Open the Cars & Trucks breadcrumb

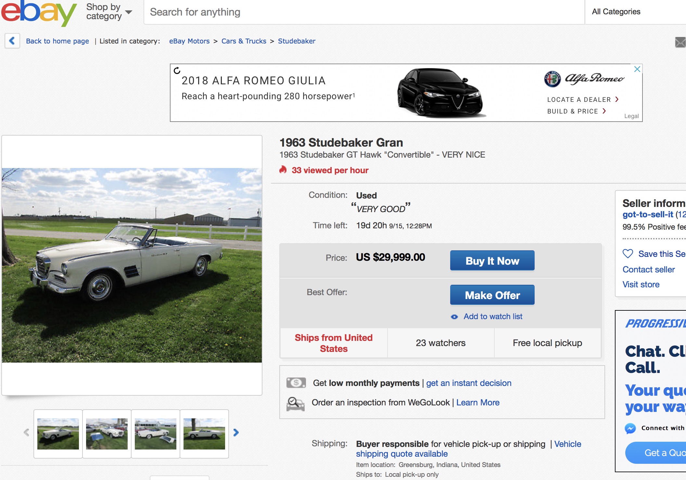tap(244, 41)
